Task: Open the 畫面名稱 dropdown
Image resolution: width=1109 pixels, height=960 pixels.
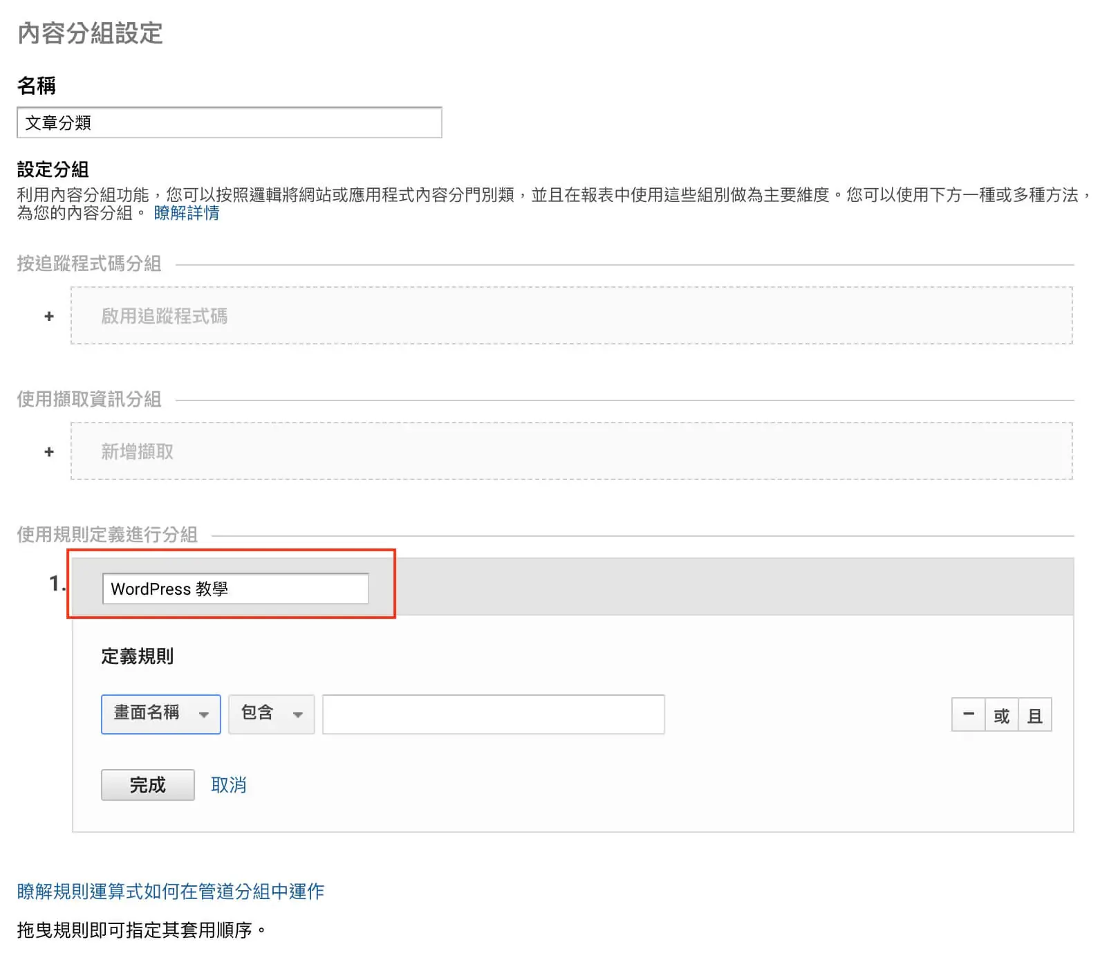Action: tap(160, 714)
